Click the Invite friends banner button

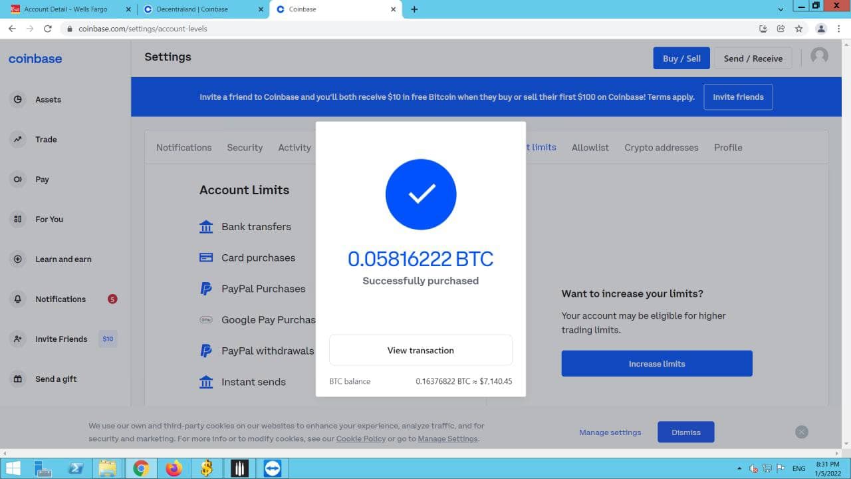coord(738,96)
